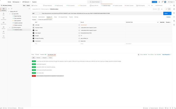
Task: Open the Team dropdown
Action: click(171, 2)
